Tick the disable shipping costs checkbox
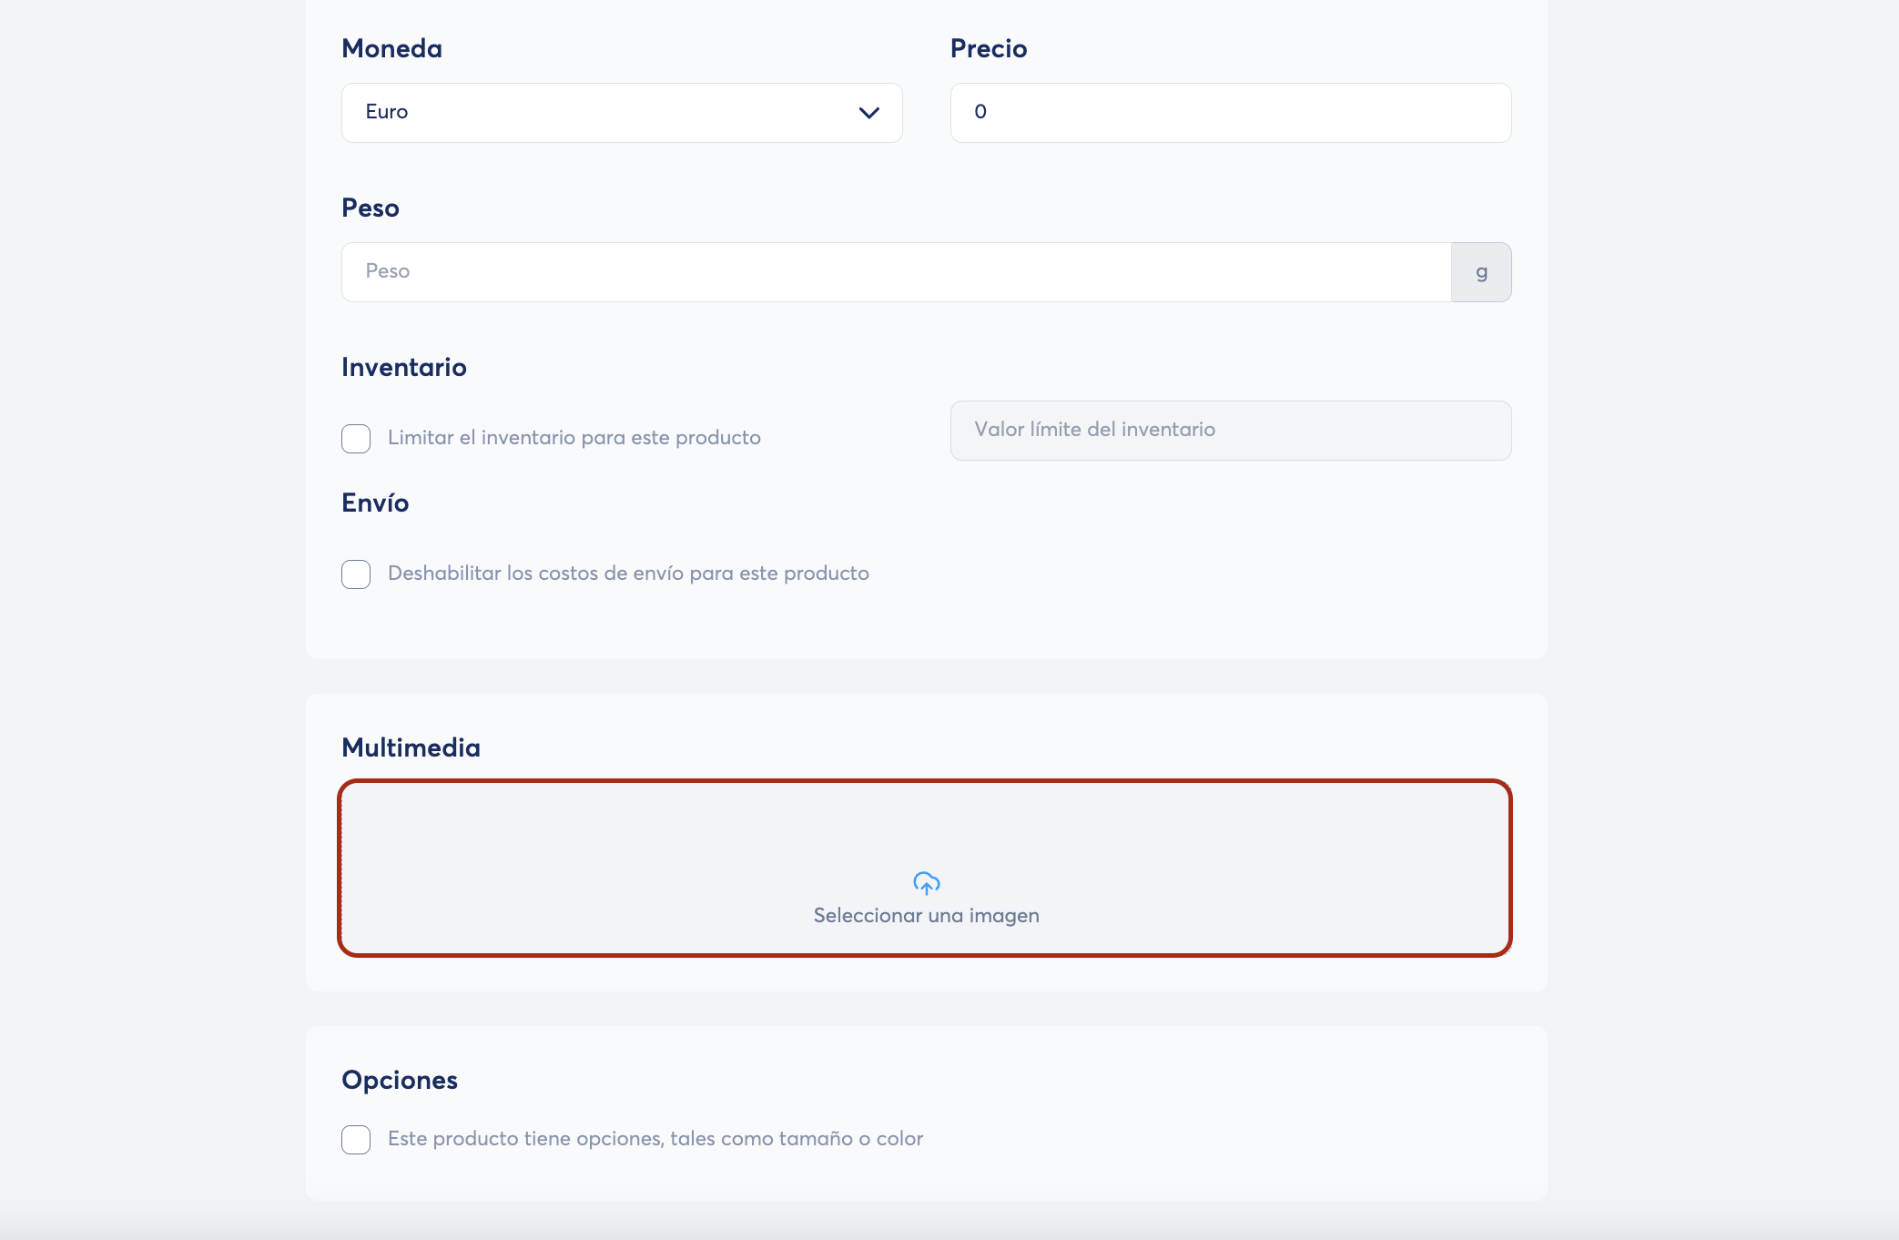1899x1240 pixels. 356,574
